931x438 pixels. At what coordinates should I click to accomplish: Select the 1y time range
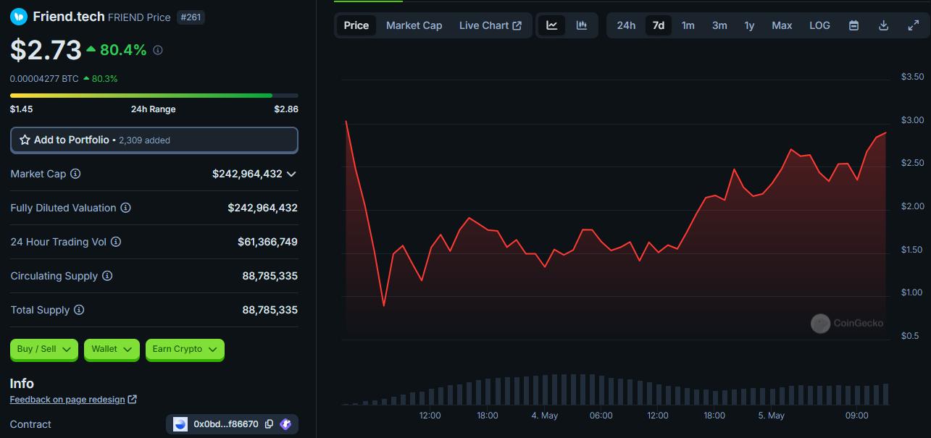click(749, 25)
